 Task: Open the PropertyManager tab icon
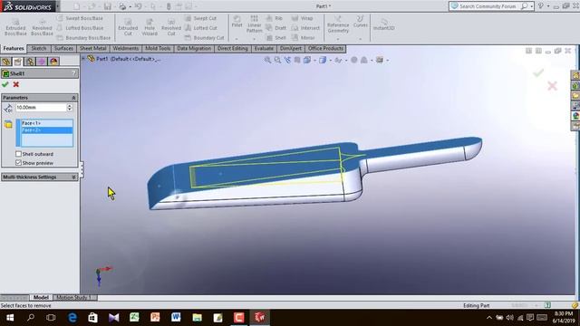pos(18,62)
